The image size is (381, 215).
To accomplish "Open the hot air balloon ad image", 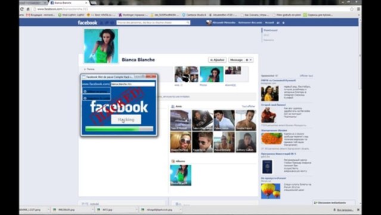I will [x=271, y=191].
